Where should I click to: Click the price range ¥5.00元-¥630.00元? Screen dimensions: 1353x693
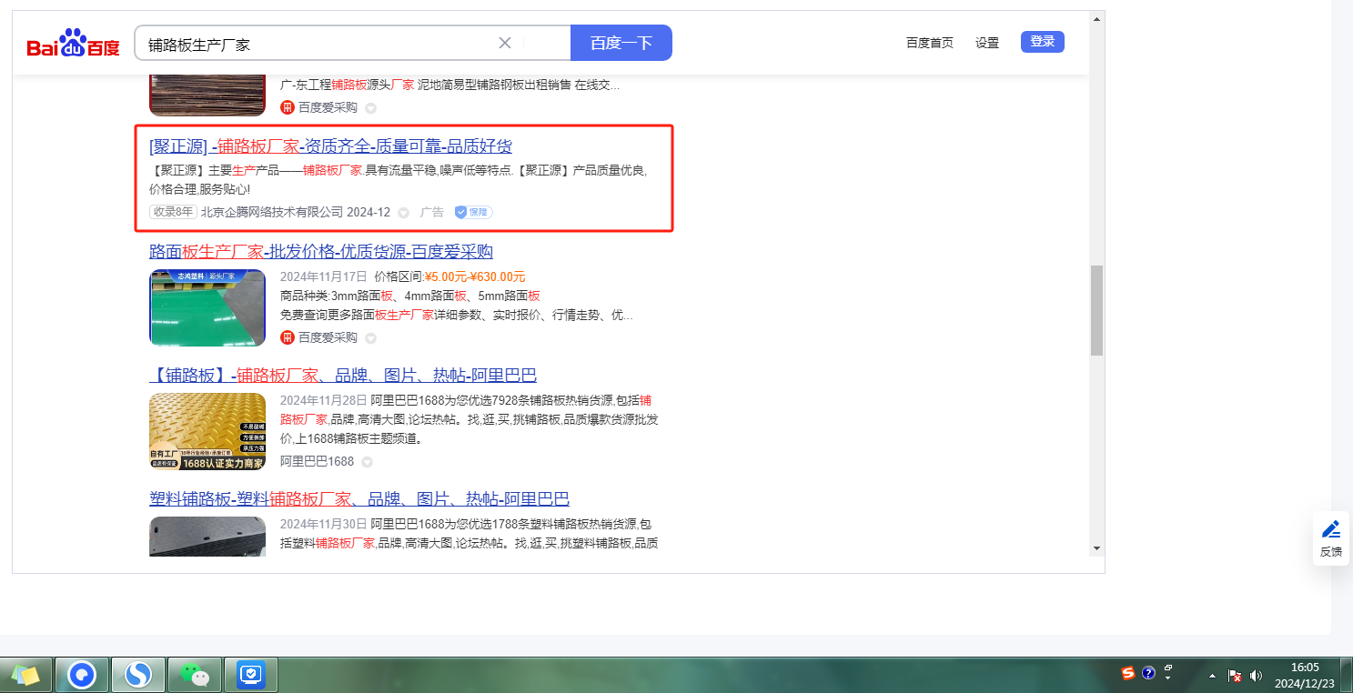coord(475,276)
